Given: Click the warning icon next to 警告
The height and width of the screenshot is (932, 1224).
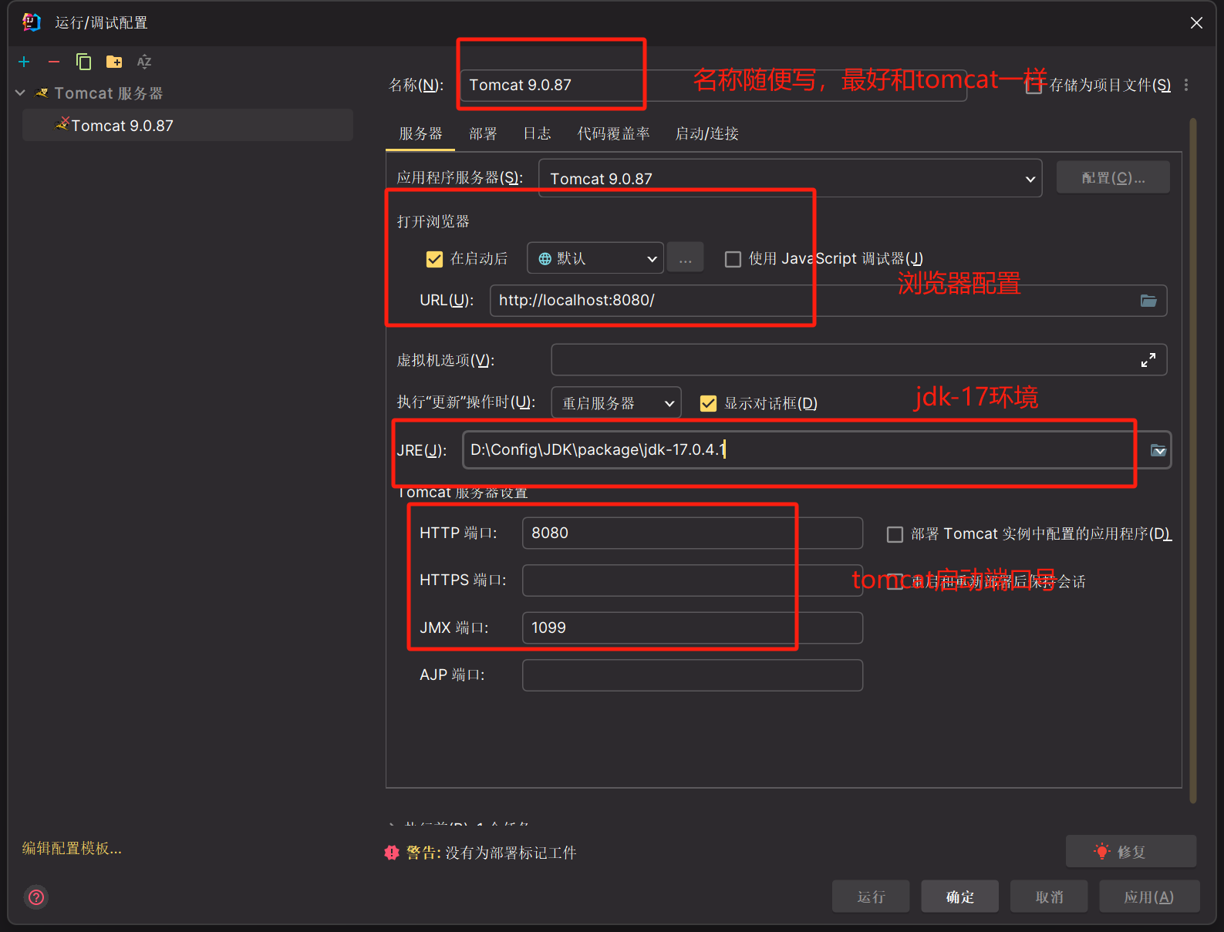Looking at the screenshot, I should coord(392,853).
